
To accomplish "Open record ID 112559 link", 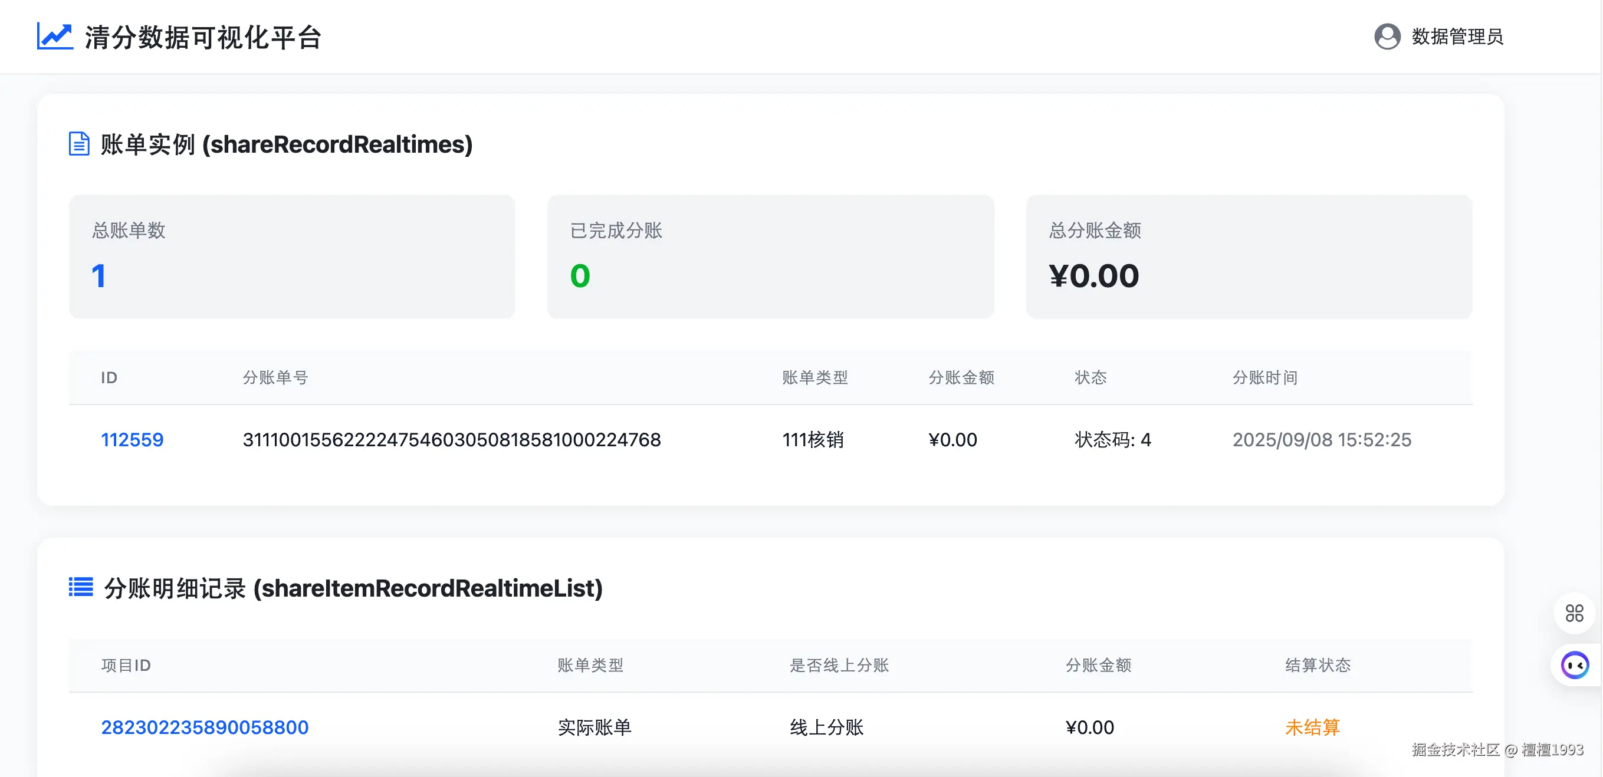I will click(132, 440).
